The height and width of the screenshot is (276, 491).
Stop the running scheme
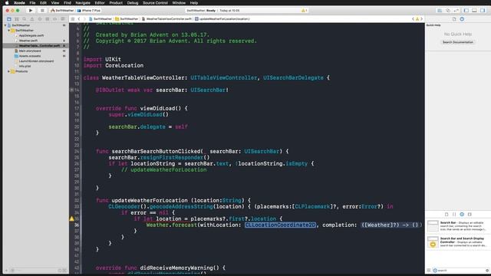[42, 11]
